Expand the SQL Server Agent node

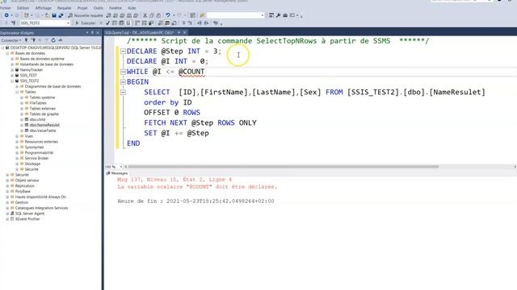pyautogui.click(x=7, y=213)
